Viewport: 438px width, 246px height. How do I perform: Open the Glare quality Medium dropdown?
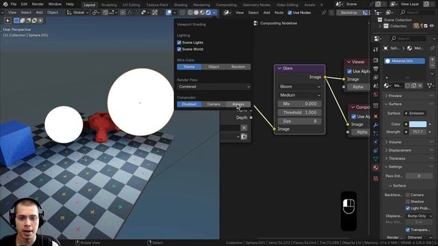click(x=300, y=95)
